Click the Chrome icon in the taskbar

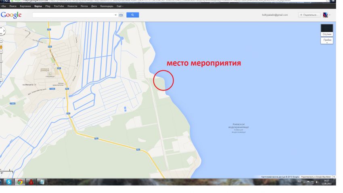click(x=20, y=182)
